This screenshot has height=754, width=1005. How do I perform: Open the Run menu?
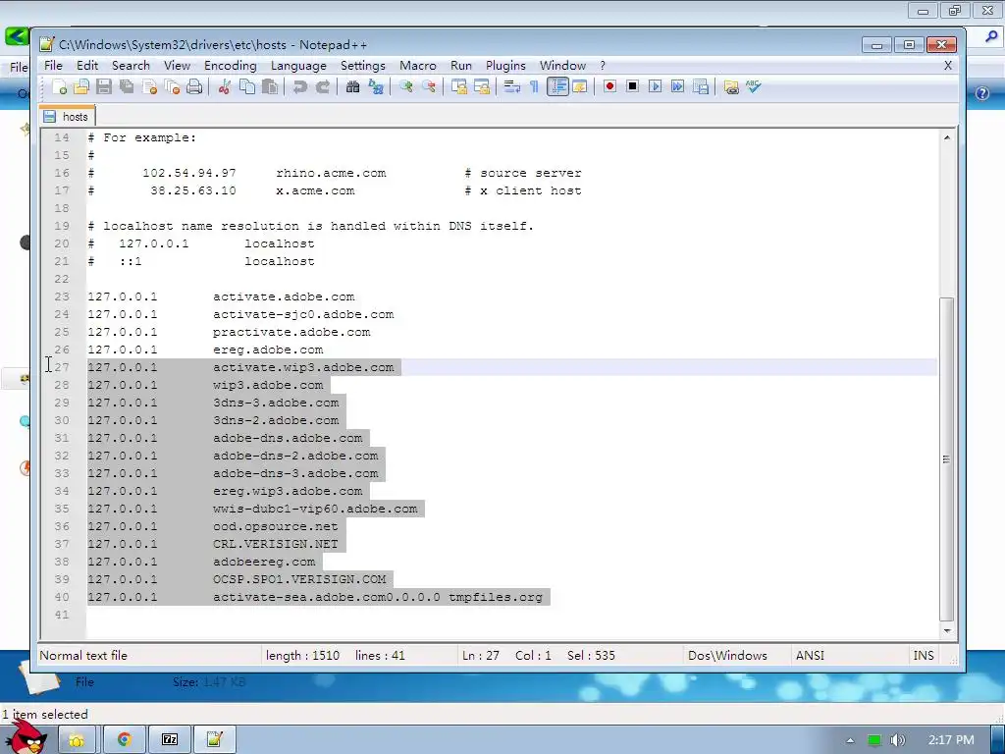pos(461,66)
